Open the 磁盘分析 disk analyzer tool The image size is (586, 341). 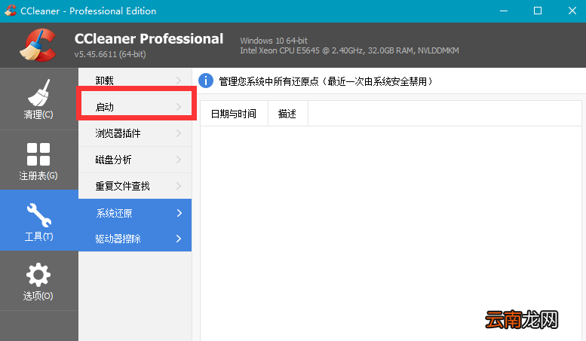(135, 160)
